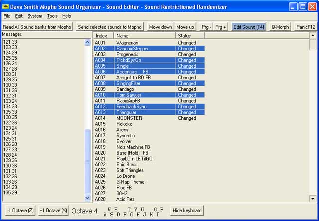
Task: Open Edit Sound (F4)
Action: [x=249, y=27]
